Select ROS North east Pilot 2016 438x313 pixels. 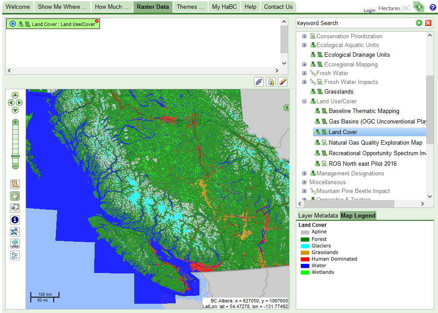pos(363,164)
